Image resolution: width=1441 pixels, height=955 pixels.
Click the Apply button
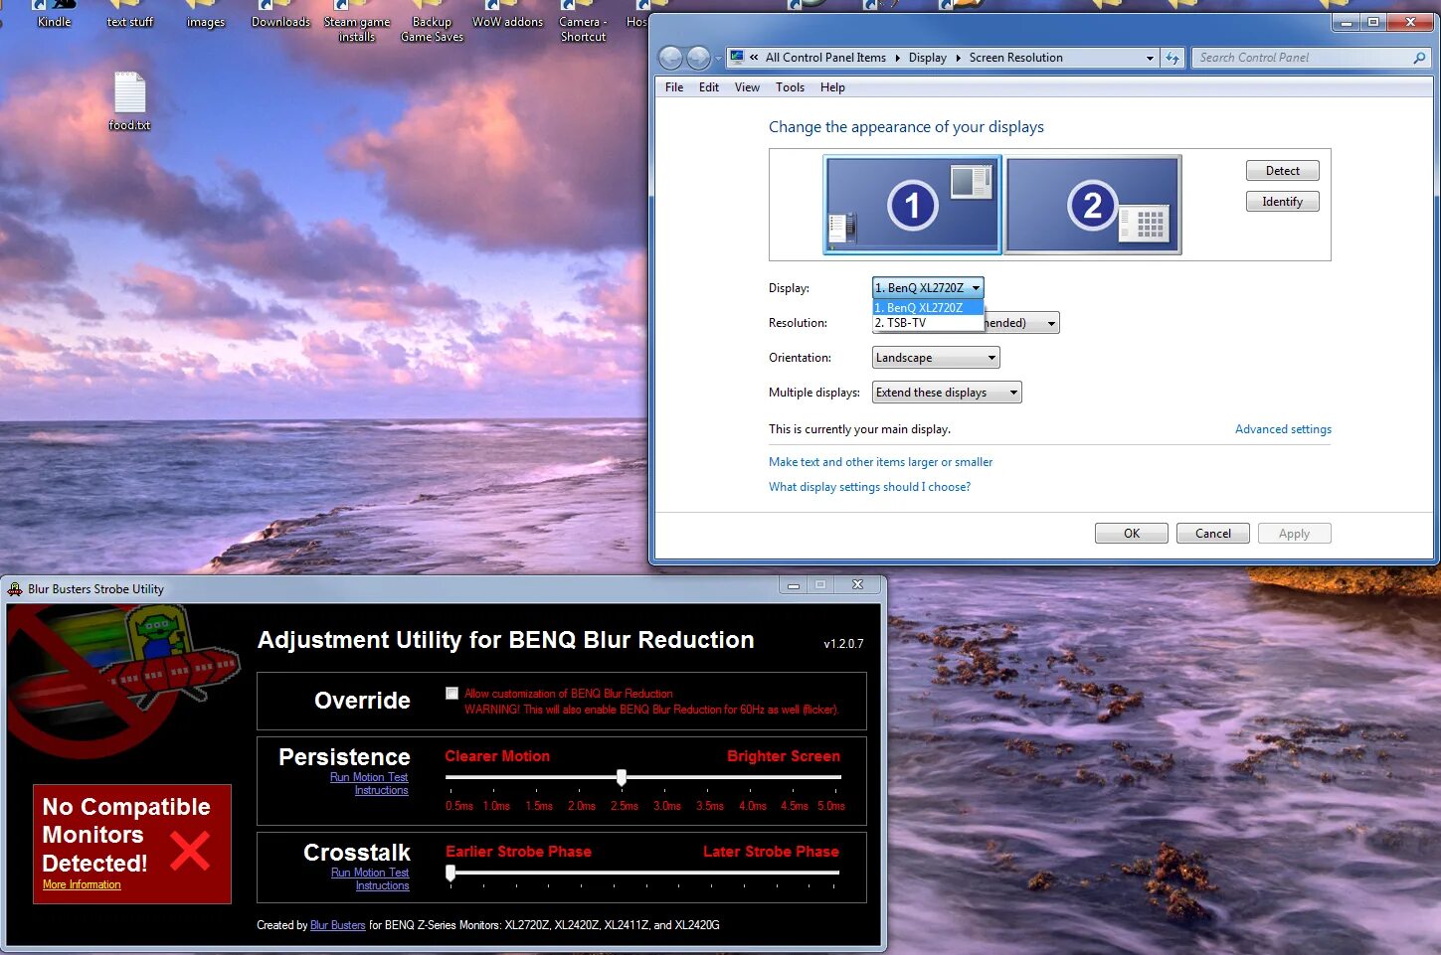1294,534
